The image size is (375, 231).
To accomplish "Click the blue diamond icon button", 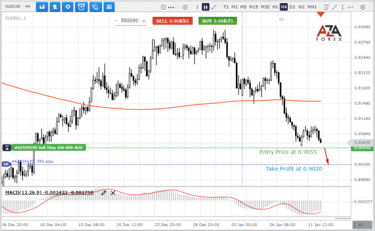I will (68, 7).
